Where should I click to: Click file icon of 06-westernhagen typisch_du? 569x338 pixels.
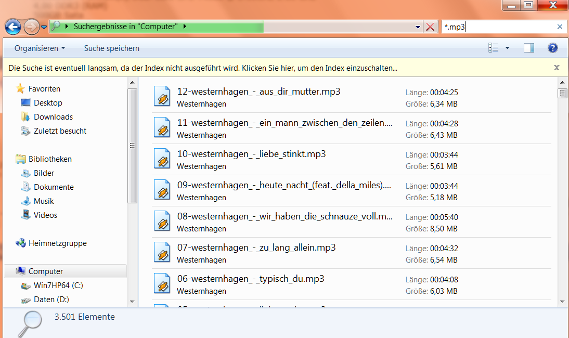coord(162,283)
